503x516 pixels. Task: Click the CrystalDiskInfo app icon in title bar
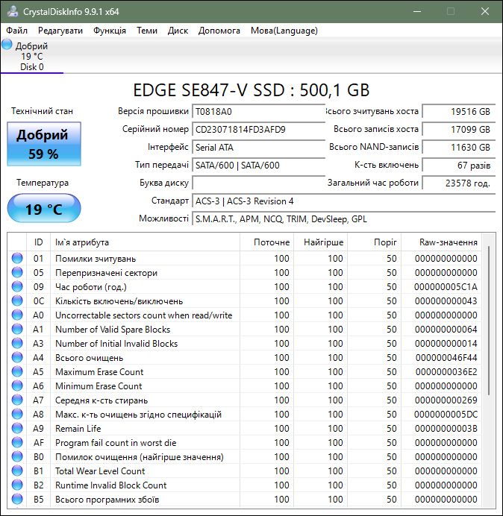click(13, 11)
